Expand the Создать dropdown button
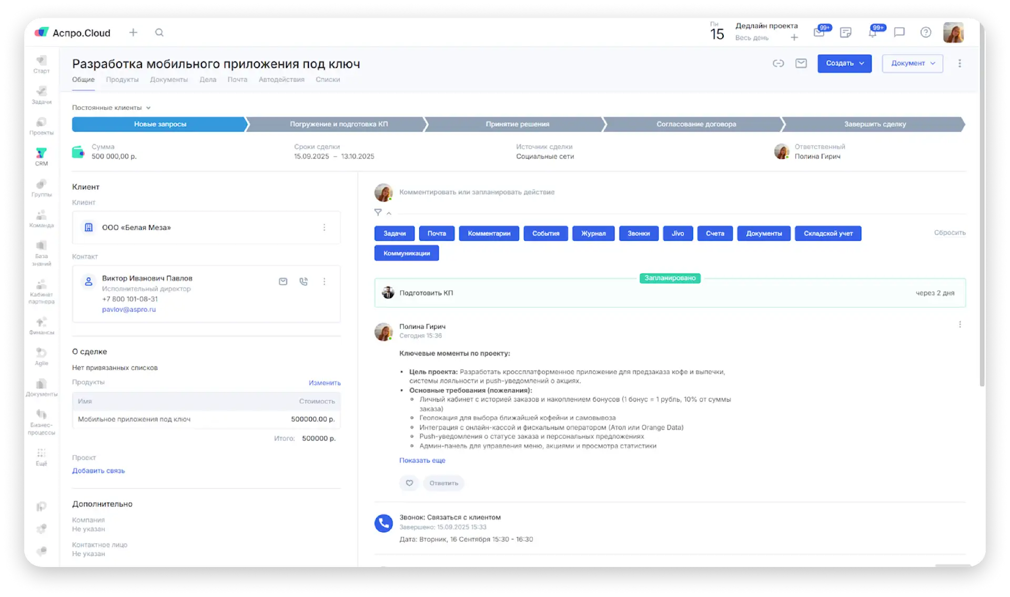1010x597 pixels. [844, 63]
